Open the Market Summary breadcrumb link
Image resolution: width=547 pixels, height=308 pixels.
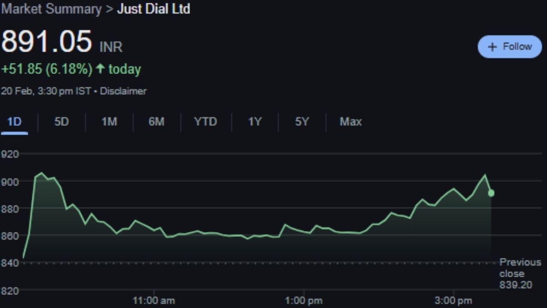pos(51,9)
